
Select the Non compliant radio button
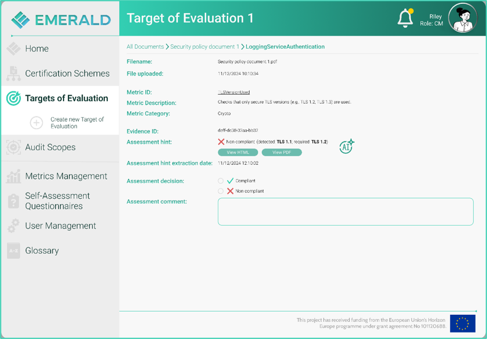(221, 191)
